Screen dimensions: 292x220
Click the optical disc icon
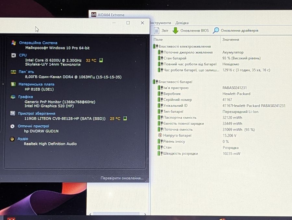[12, 126]
